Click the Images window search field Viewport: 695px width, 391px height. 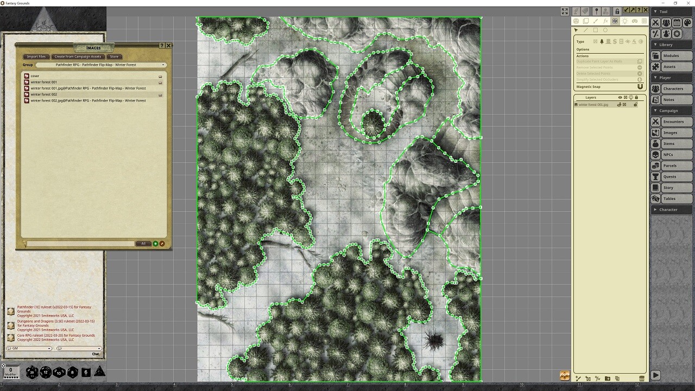point(79,244)
